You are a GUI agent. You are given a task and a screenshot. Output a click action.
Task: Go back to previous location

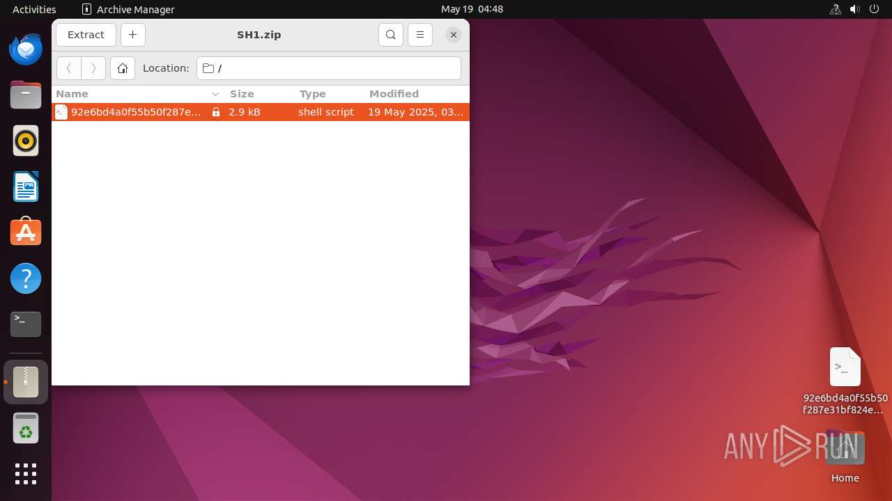pos(69,68)
